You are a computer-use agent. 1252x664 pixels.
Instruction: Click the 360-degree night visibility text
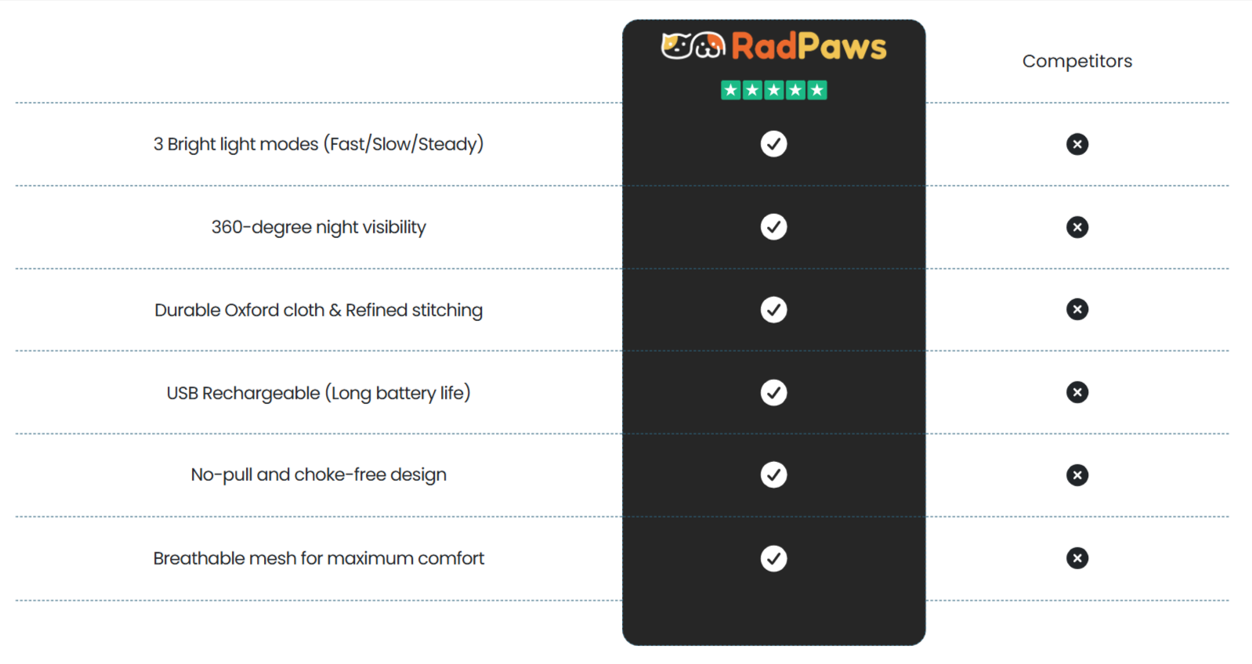[318, 227]
